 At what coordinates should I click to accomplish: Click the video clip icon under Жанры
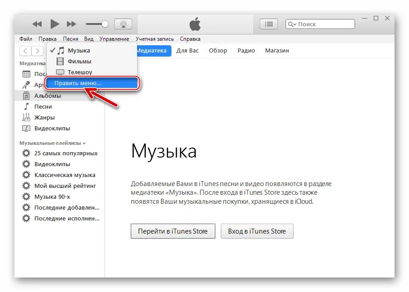coord(26,129)
